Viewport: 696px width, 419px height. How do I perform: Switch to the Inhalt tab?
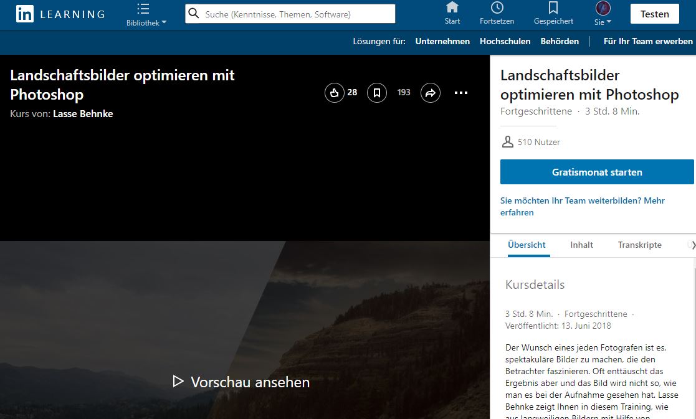click(x=581, y=245)
